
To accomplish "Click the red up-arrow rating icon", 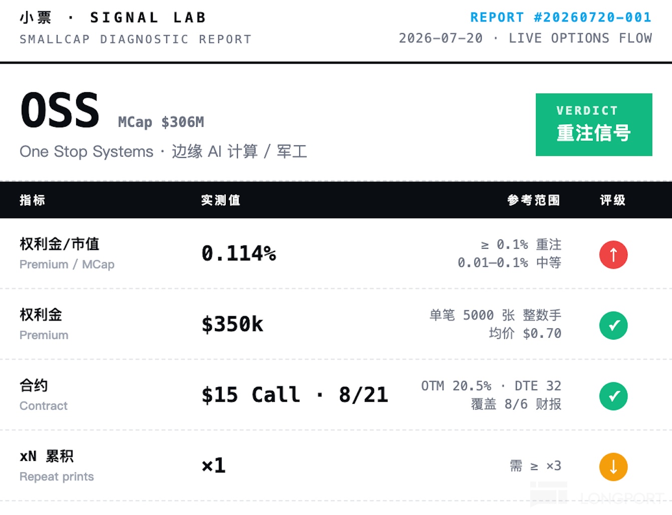I will 613,255.
